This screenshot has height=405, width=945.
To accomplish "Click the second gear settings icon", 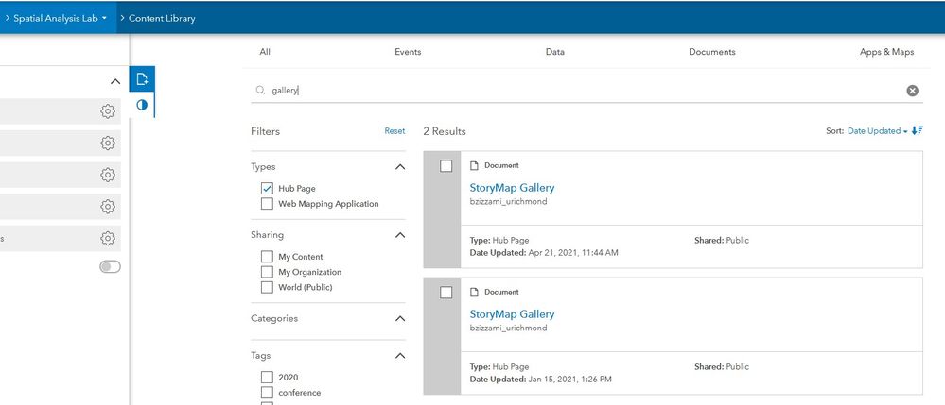I will pos(108,143).
